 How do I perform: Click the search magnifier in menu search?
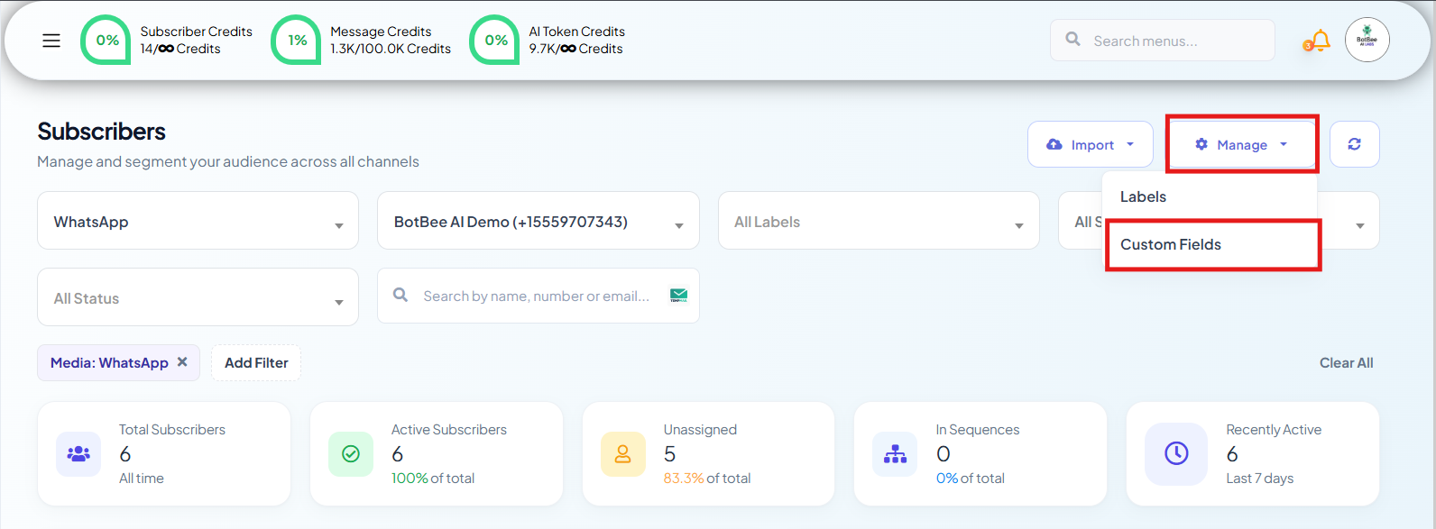1072,39
